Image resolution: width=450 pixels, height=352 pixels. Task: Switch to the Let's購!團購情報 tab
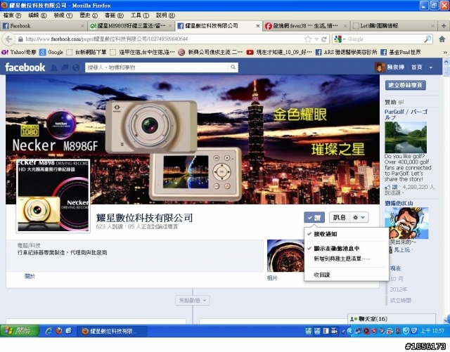[394, 26]
